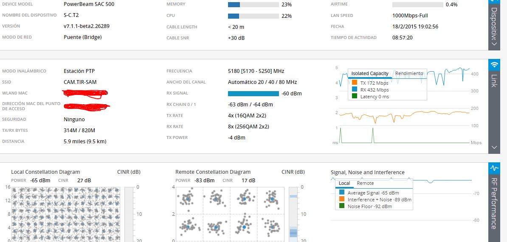This screenshot has height=242, width=507.
Task: Click the CPU usage bar
Action: [253, 16]
